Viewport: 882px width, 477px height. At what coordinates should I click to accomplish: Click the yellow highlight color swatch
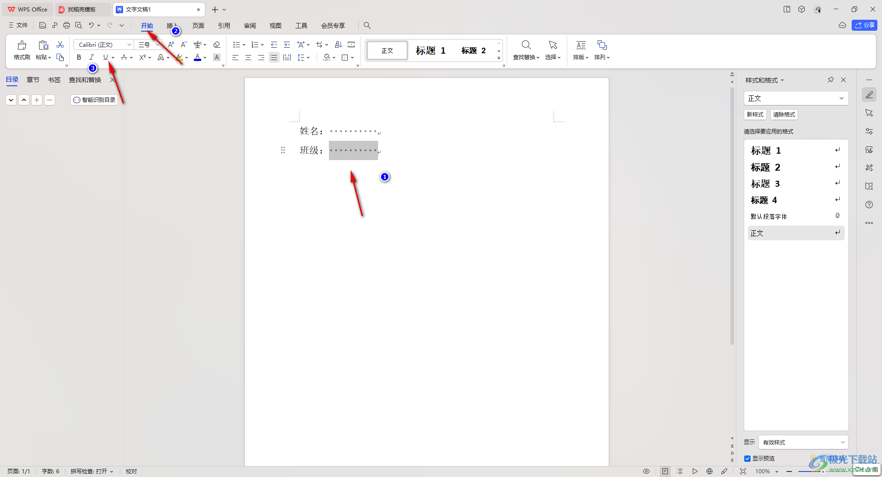[x=179, y=57]
